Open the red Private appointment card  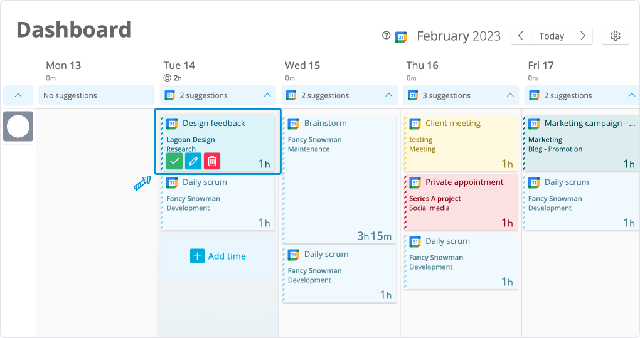coord(460,201)
